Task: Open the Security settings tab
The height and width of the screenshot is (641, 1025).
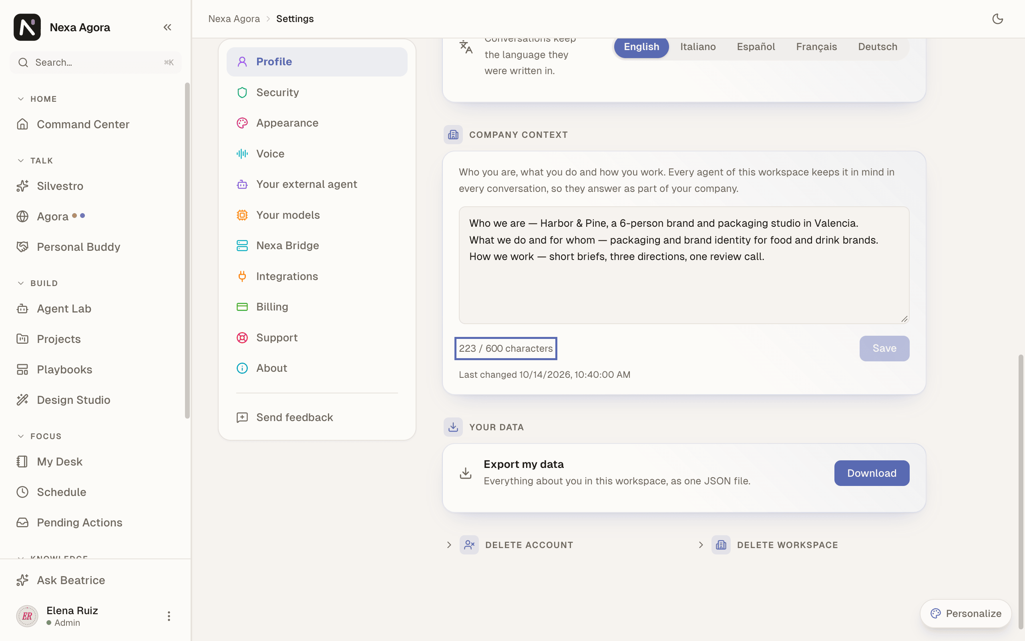Action: (317, 93)
